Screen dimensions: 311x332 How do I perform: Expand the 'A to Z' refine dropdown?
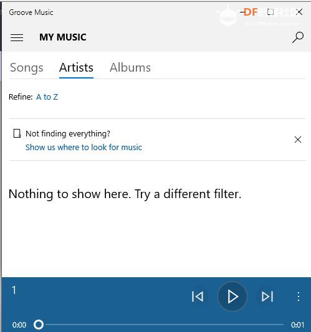point(47,97)
